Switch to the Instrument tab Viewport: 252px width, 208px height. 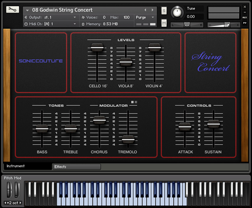click(x=28, y=166)
